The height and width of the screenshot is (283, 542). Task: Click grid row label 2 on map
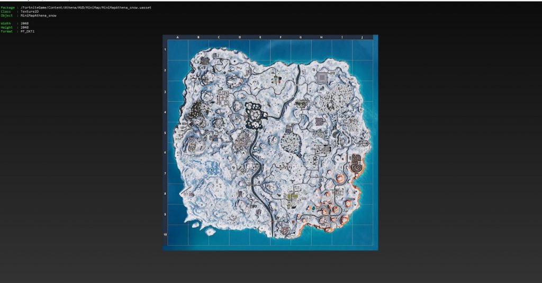click(165, 70)
